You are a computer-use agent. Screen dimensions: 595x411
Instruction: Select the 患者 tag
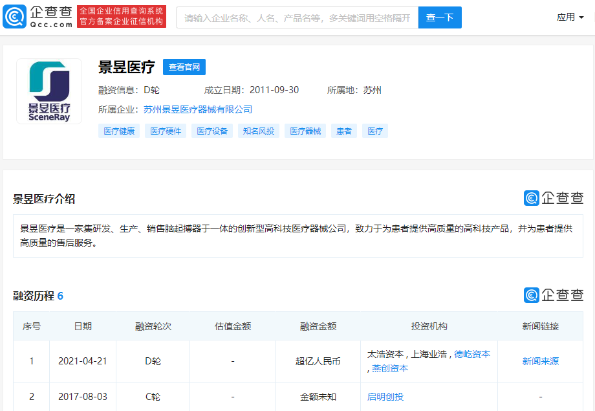click(x=344, y=131)
